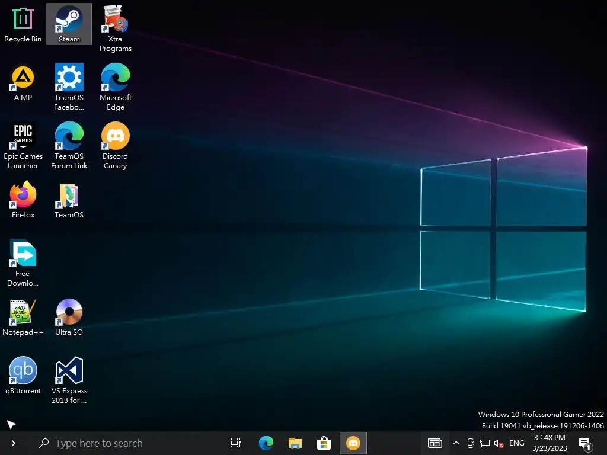
Task: Select the AIMP music player shortcut
Action: 23,84
